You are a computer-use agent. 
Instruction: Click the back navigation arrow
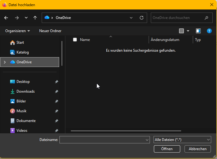[x=6, y=18]
